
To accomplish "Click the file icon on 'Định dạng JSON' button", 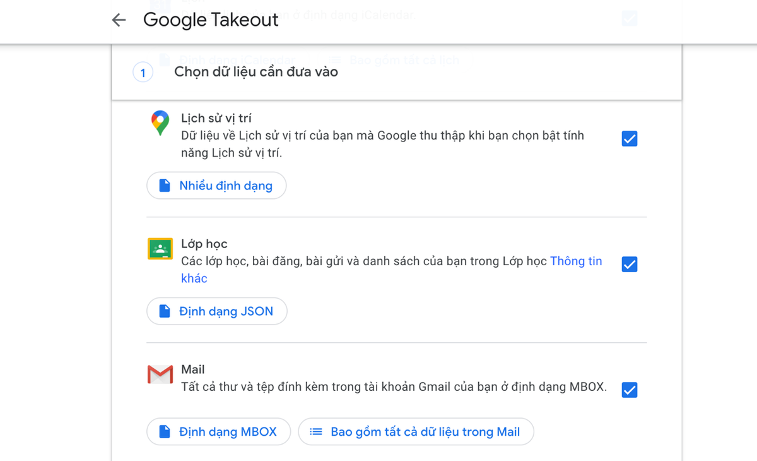I will click(x=166, y=311).
